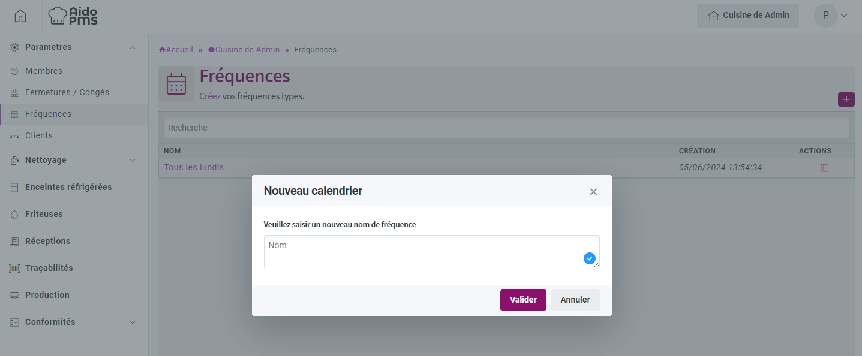Focus the Nom text field in dialog

pyautogui.click(x=432, y=252)
